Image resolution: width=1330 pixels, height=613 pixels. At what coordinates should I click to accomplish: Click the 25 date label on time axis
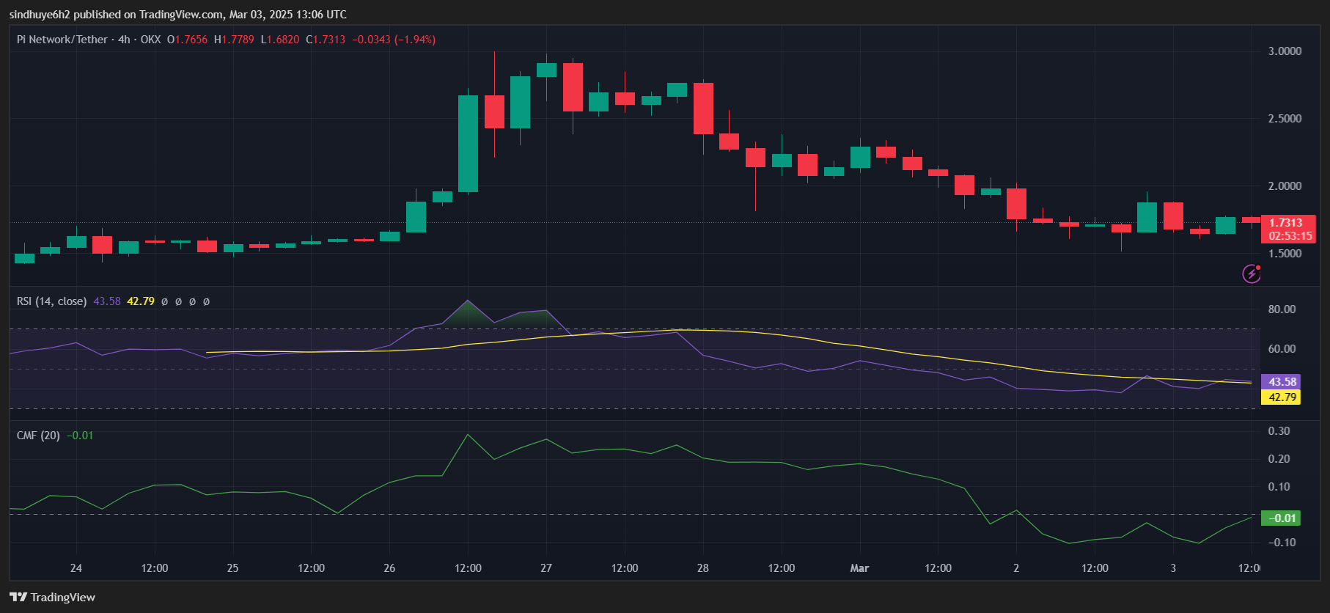point(233,568)
